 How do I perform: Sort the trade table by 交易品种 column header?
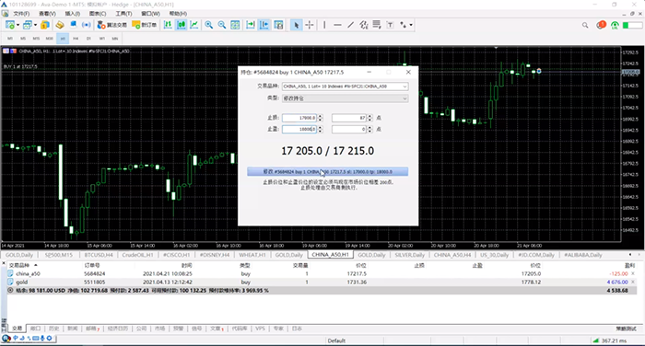pos(19,265)
